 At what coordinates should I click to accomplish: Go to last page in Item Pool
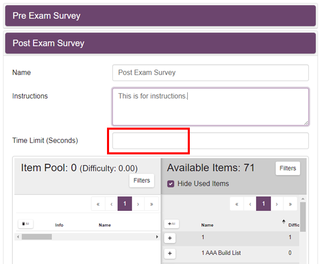(151, 204)
